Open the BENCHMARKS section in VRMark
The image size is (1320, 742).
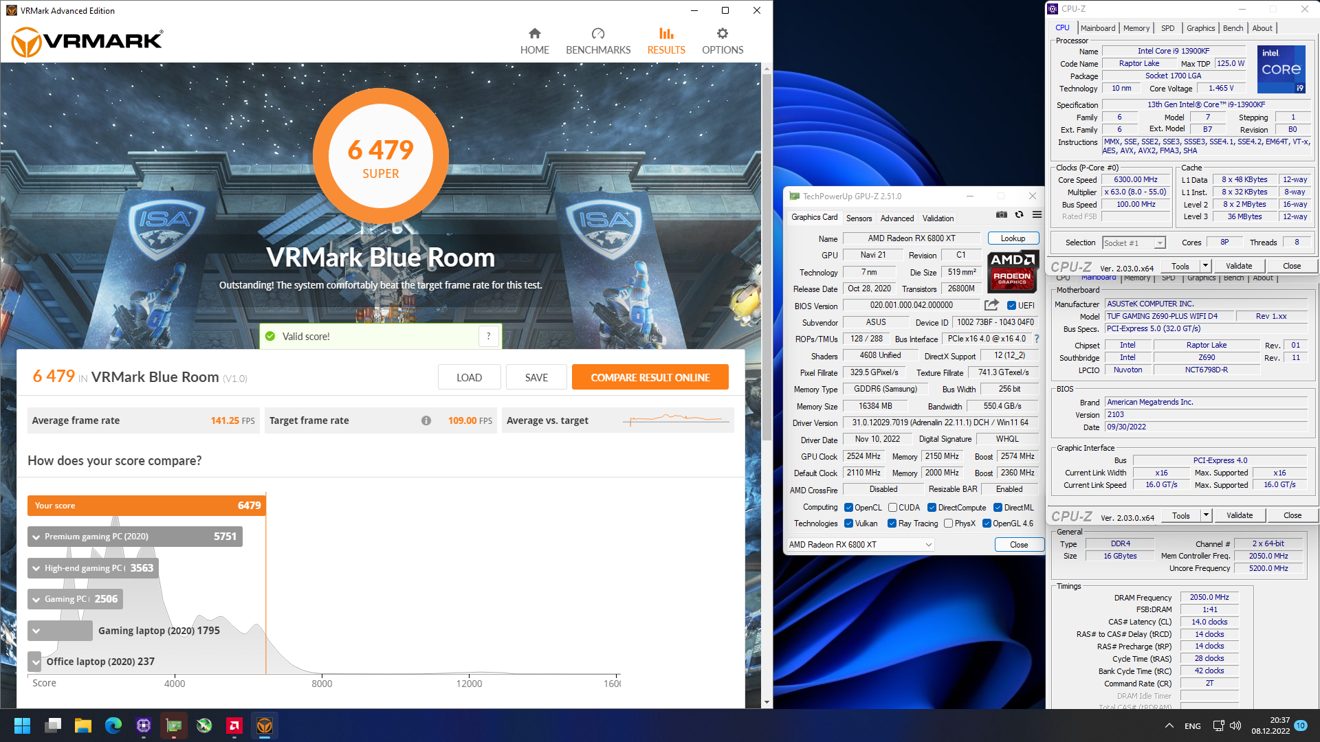click(598, 41)
